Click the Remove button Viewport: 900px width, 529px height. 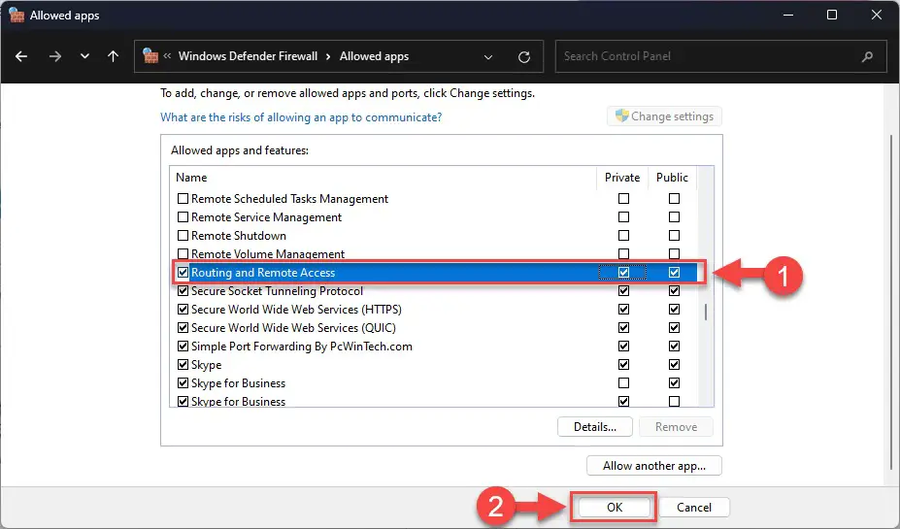(x=676, y=427)
